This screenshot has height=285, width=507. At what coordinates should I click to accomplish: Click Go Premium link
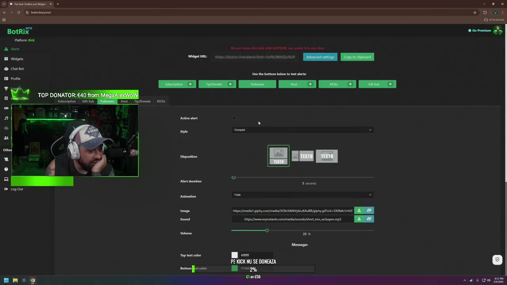click(479, 30)
